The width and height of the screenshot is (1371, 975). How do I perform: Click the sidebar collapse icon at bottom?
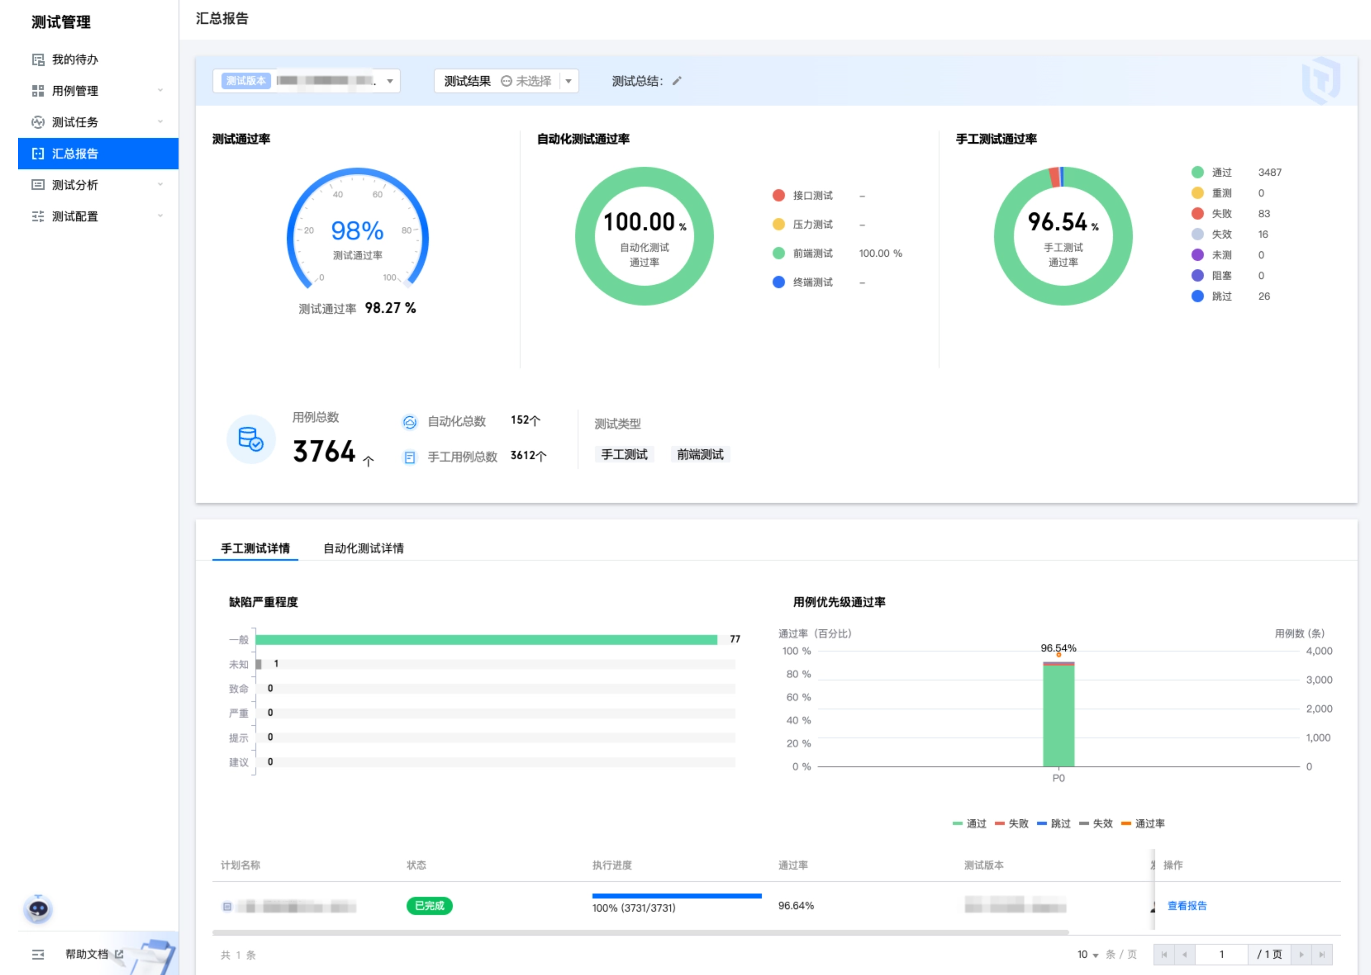[x=38, y=954]
